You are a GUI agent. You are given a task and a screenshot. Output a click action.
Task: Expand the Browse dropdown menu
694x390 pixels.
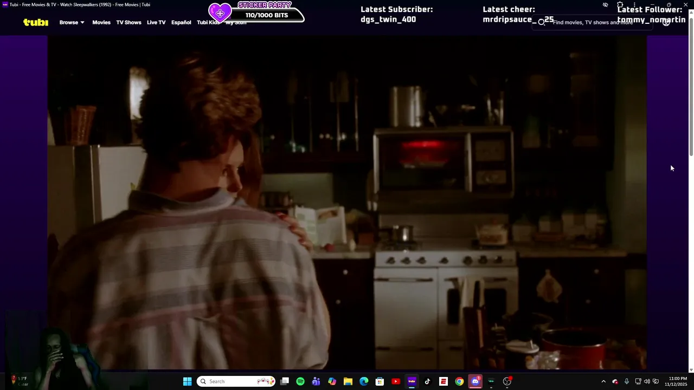(x=72, y=22)
